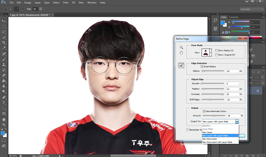Select the Eyedropper tool
This screenshot has height=157, width=266.
(4, 48)
